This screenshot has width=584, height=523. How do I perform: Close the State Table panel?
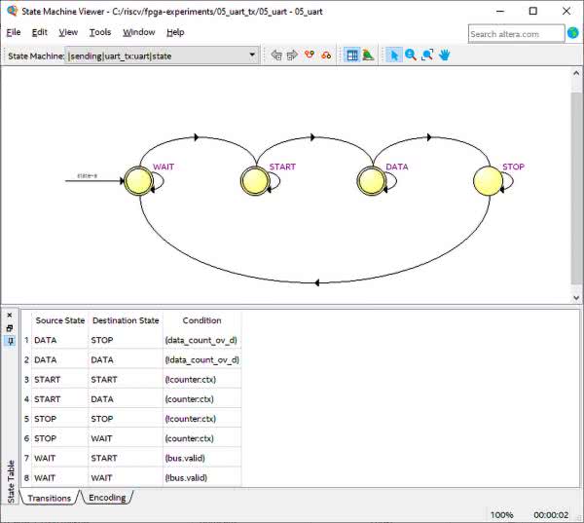11,316
